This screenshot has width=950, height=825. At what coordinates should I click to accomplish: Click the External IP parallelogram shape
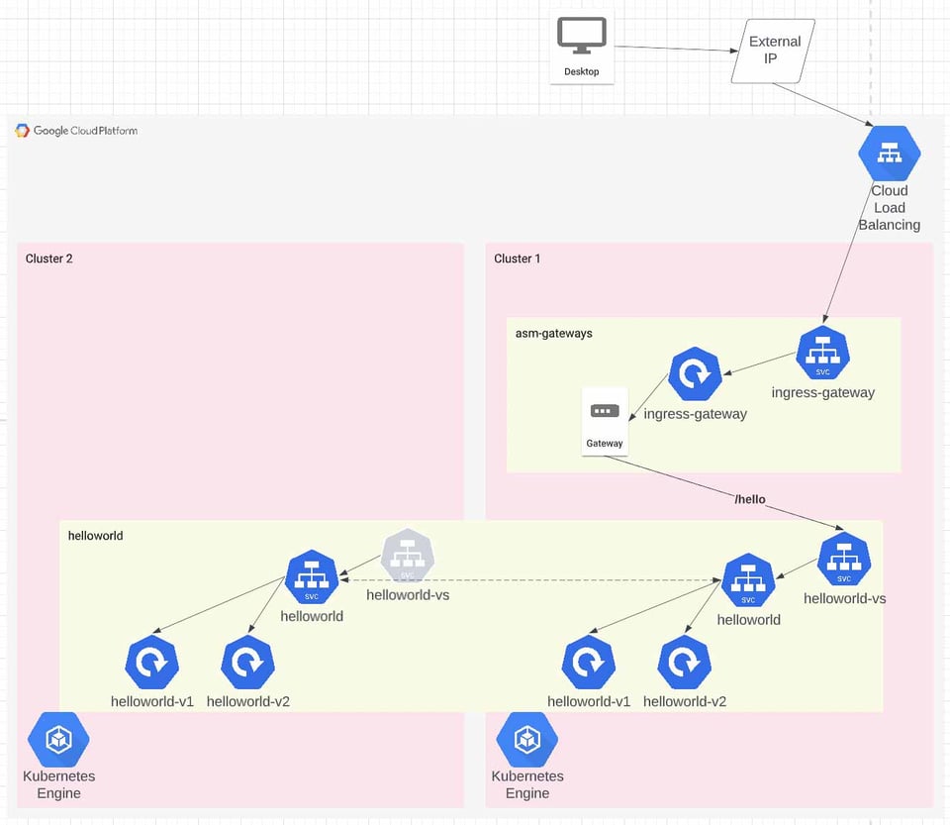click(x=773, y=51)
